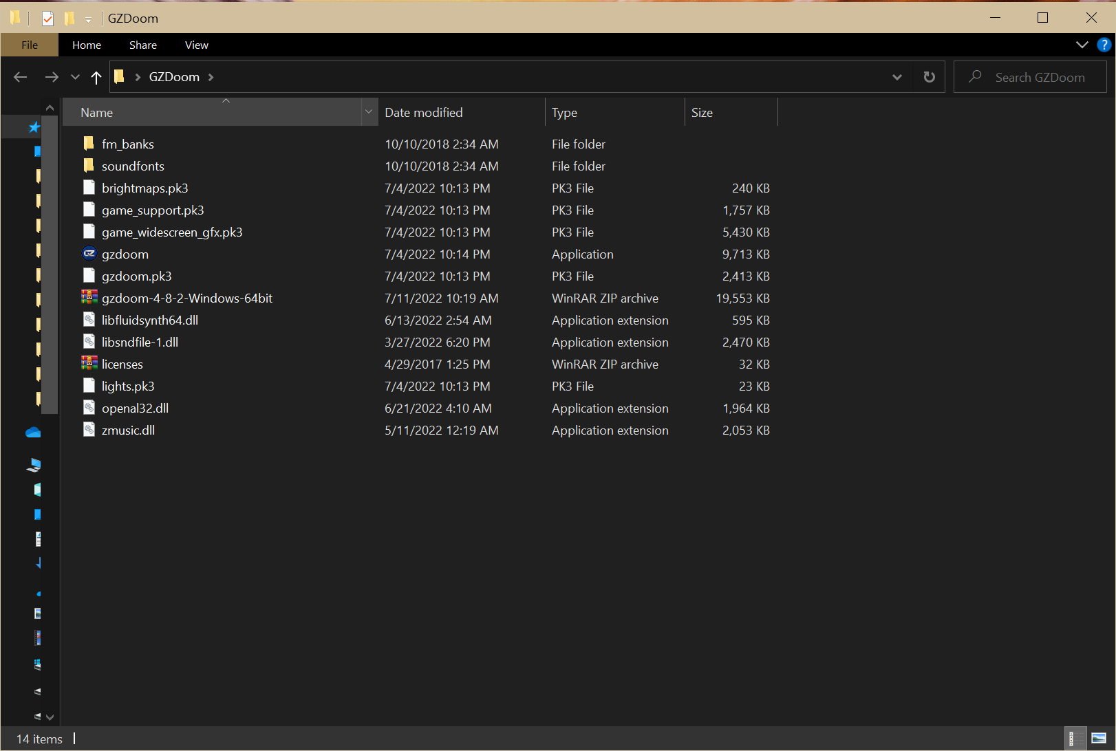Click the brightmaps.pk3 file icon
This screenshot has width=1116, height=751.
[x=89, y=188]
